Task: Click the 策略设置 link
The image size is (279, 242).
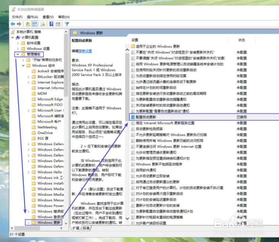Action: [85, 51]
